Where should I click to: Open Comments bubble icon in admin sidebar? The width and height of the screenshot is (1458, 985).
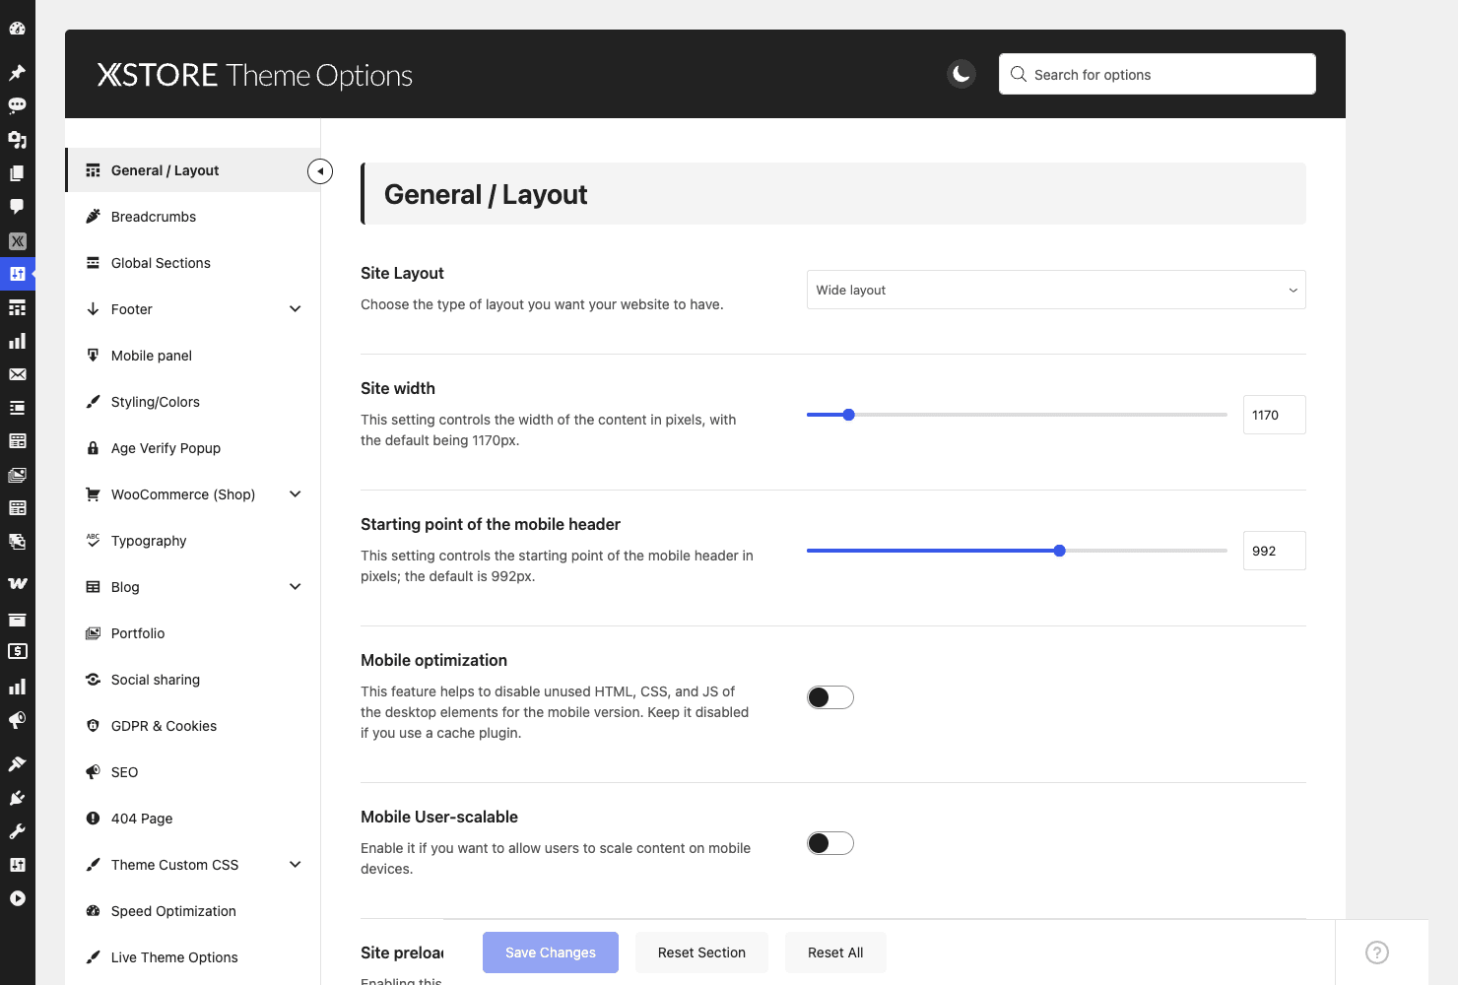click(x=17, y=206)
